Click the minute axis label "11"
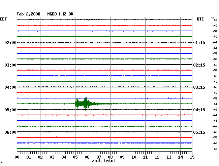The height and width of the screenshot is (166, 219). [x=145, y=157]
